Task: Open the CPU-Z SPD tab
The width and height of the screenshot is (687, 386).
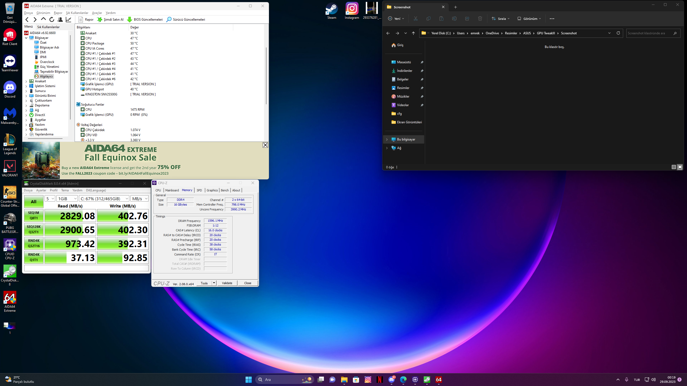Action: 199,190
